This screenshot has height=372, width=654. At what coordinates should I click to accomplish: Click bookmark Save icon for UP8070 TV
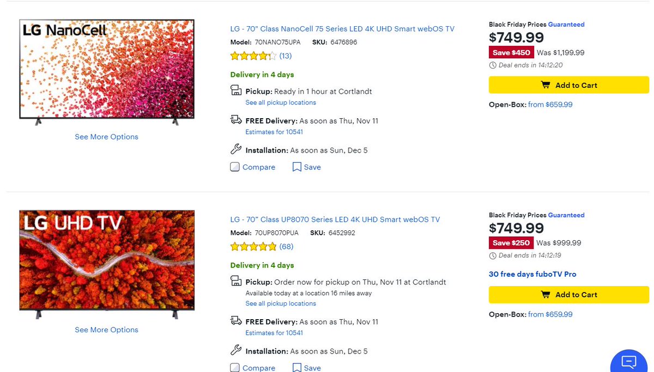[x=296, y=368]
